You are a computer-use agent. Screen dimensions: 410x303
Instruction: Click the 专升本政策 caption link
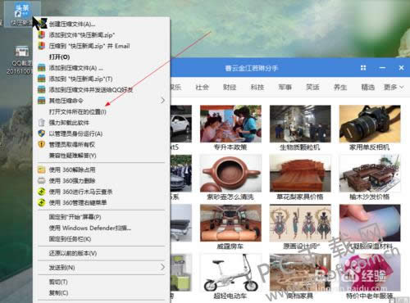(x=230, y=147)
